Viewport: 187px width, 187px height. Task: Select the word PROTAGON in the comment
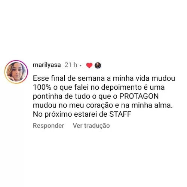click(x=139, y=96)
